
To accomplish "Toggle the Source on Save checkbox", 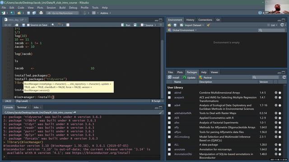I will [x=28, y=25].
